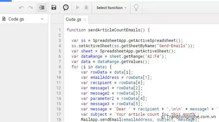Toggle the indent formatting icon
The image size is (219, 122).
pyautogui.click(x=42, y=8)
